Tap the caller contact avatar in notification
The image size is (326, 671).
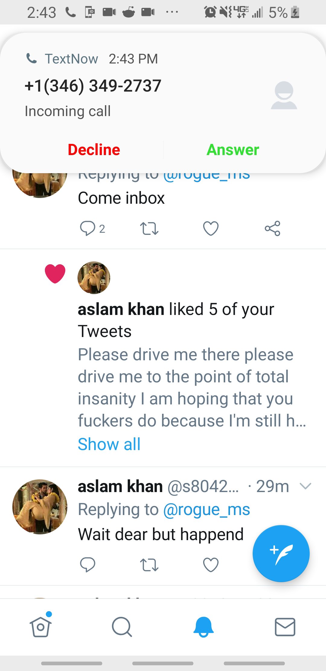point(284,95)
